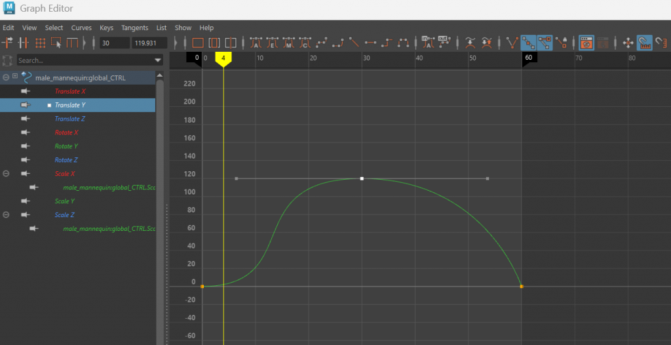Set the default Out tangent icon

point(444,41)
